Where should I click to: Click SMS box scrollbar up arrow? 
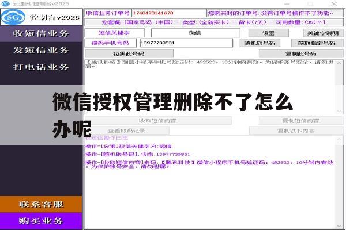[339, 63]
